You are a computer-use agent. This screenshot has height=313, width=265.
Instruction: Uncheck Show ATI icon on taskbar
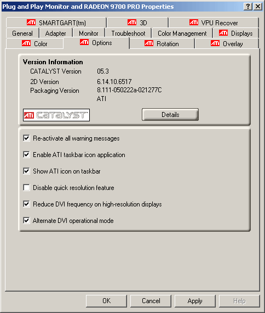tap(26, 171)
